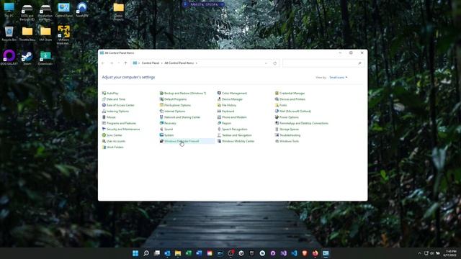Go back in Control Panel navigation

[x=103, y=63]
